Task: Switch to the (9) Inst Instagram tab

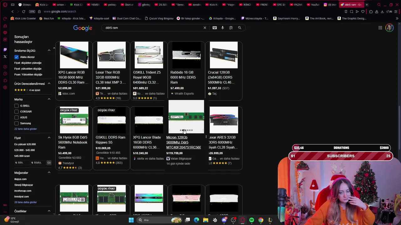Action: [x=330, y=5]
